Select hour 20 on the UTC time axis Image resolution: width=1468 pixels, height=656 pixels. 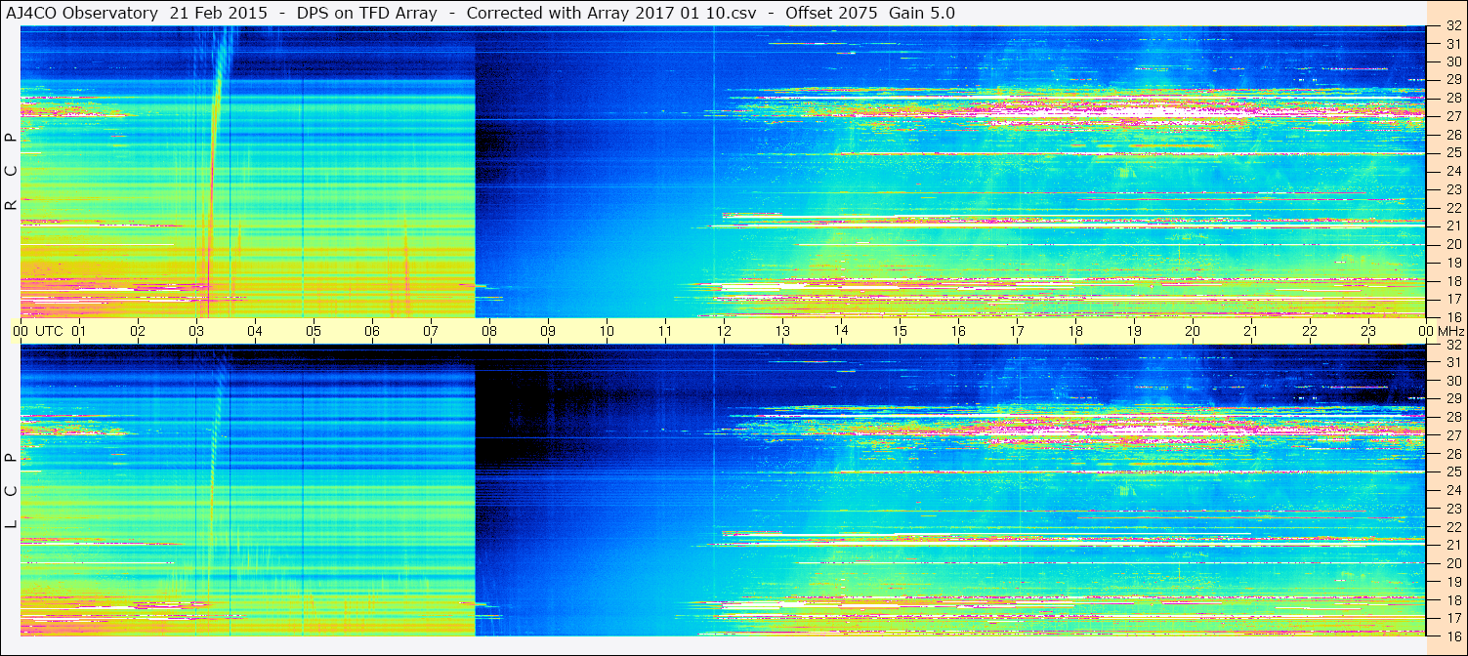pos(1193,331)
